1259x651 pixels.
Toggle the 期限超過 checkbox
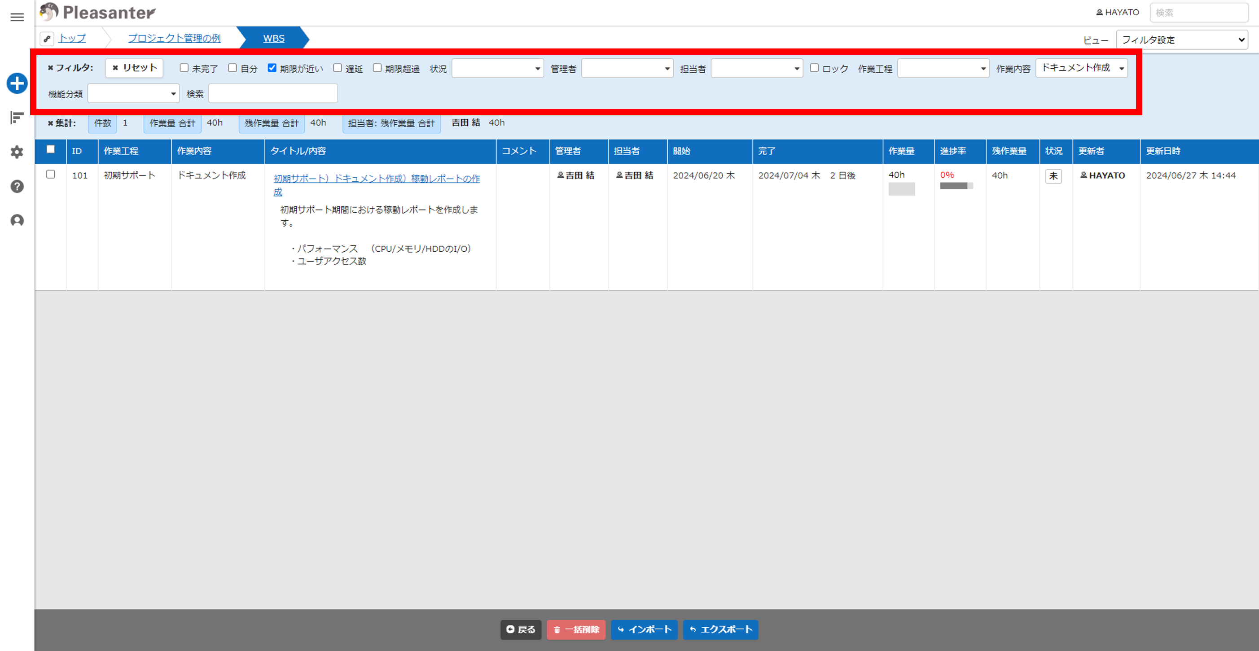377,68
